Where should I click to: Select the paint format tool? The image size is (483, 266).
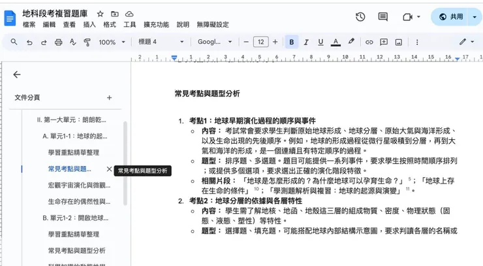coord(87,42)
